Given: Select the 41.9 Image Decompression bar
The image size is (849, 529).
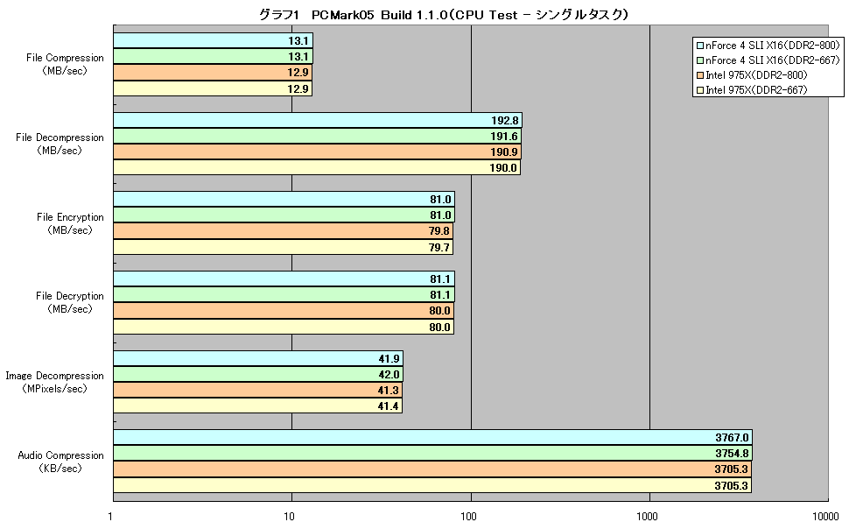Looking at the screenshot, I should [258, 358].
